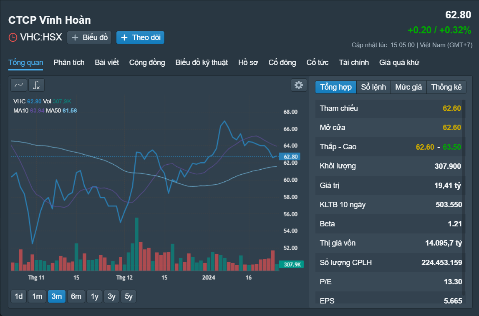Set chart range to 1d
The image size is (479, 316).
pyautogui.click(x=19, y=296)
